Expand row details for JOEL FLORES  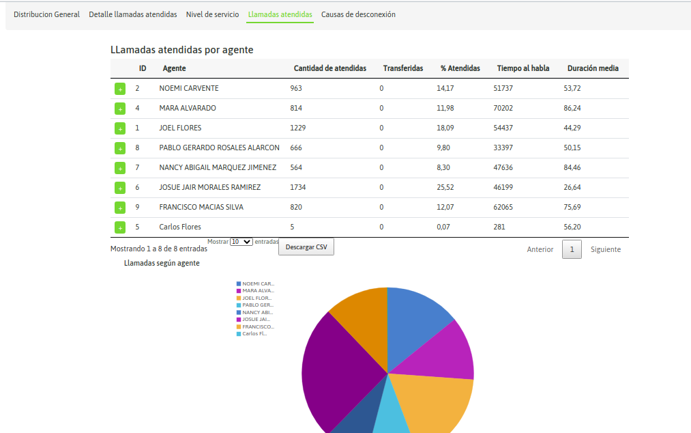120,128
